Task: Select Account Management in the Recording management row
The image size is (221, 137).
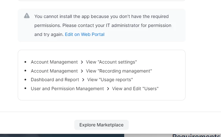Action: point(54,71)
